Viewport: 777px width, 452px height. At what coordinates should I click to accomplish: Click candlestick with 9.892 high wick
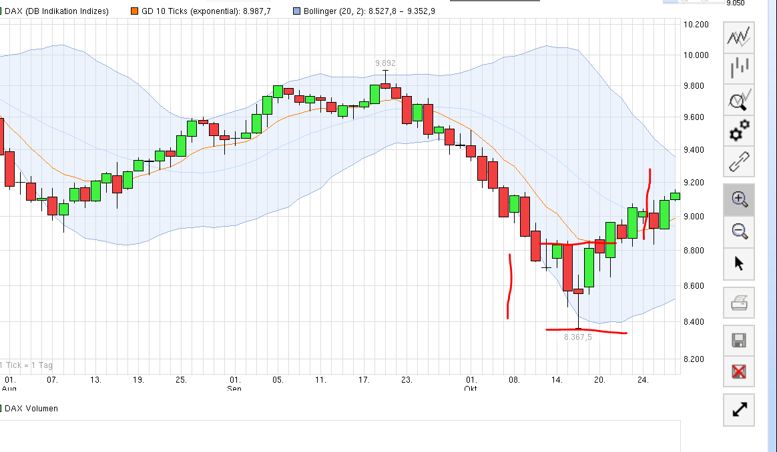[x=386, y=85]
